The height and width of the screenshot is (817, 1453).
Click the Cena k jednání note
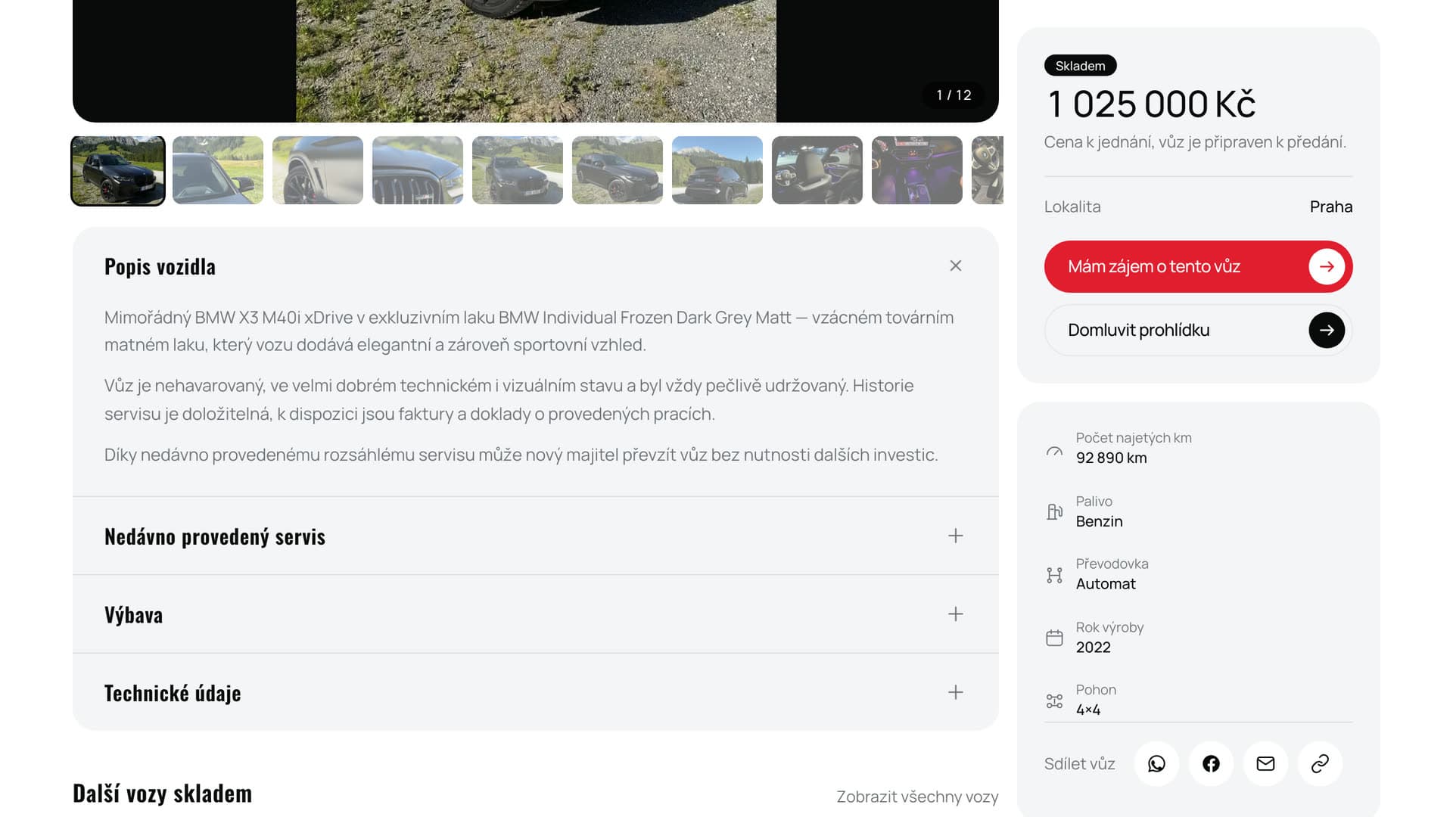click(x=1195, y=142)
